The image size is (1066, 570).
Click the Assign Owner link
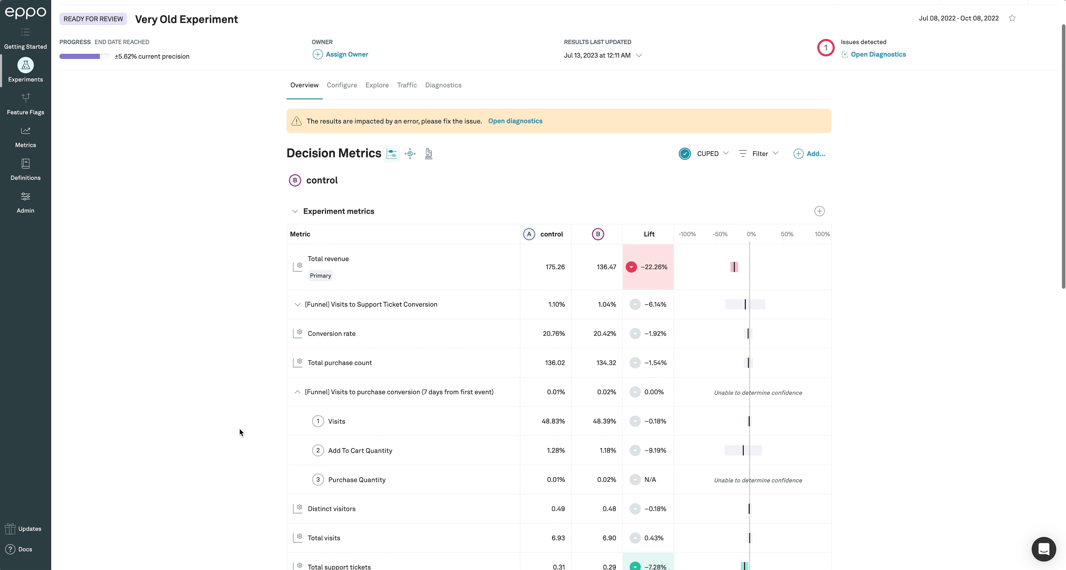[346, 55]
